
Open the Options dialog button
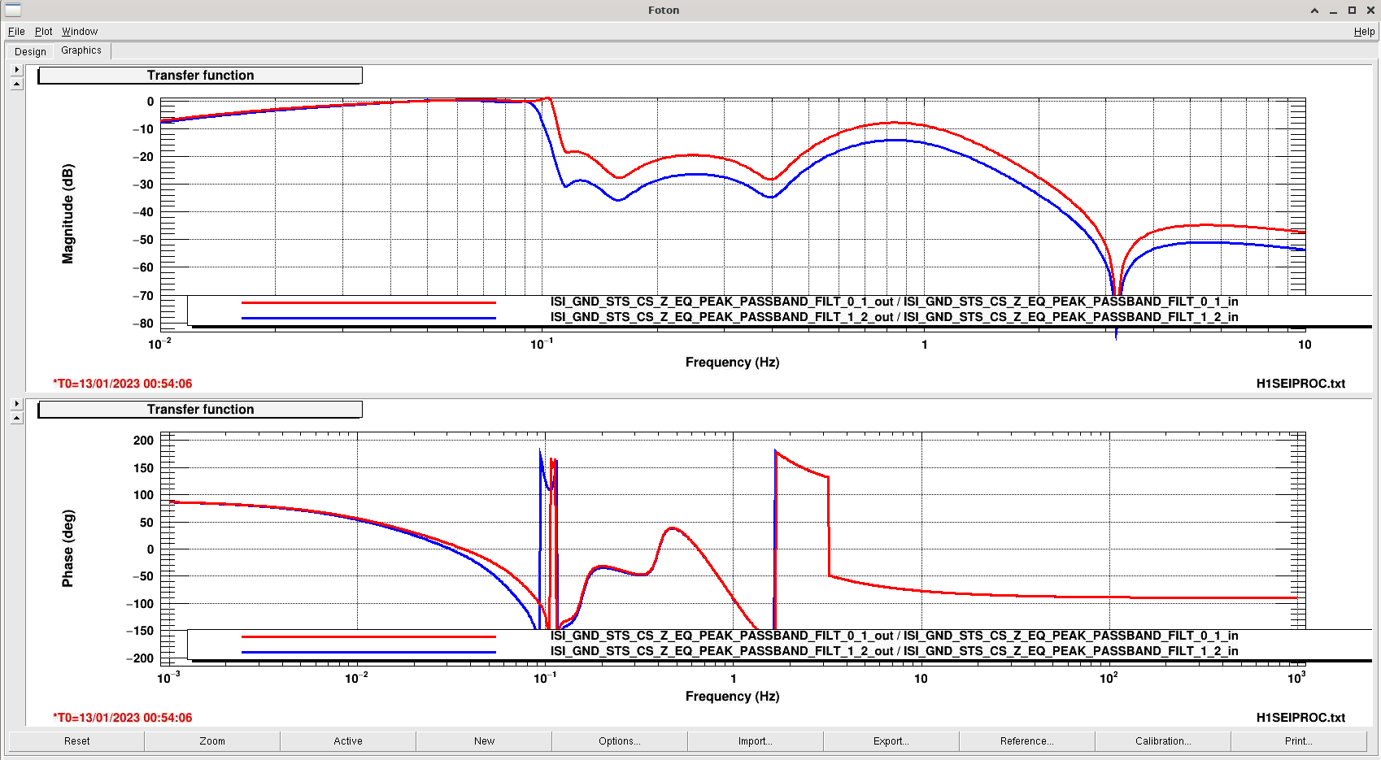(x=620, y=741)
